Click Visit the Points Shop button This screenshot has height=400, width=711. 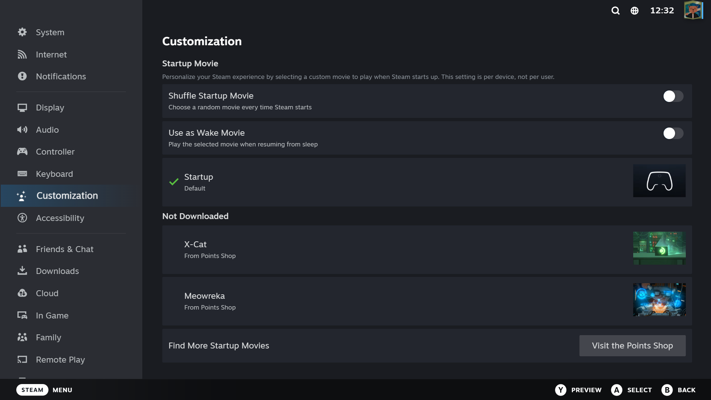click(x=632, y=346)
